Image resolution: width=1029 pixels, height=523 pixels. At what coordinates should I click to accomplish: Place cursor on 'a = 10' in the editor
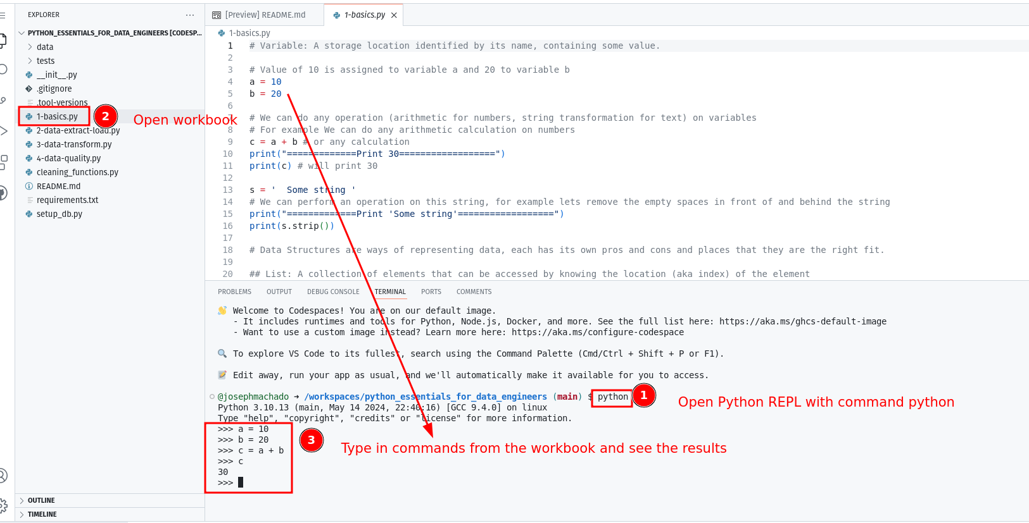tap(265, 82)
